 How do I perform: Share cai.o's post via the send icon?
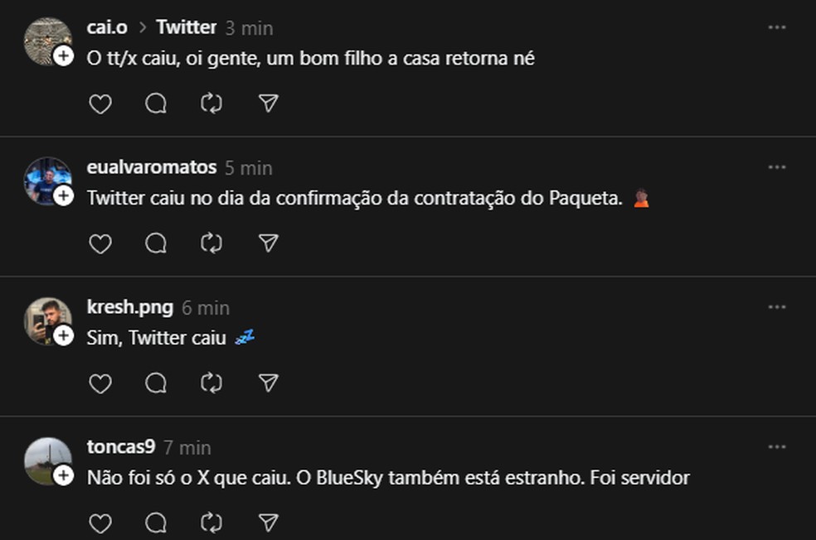click(266, 104)
